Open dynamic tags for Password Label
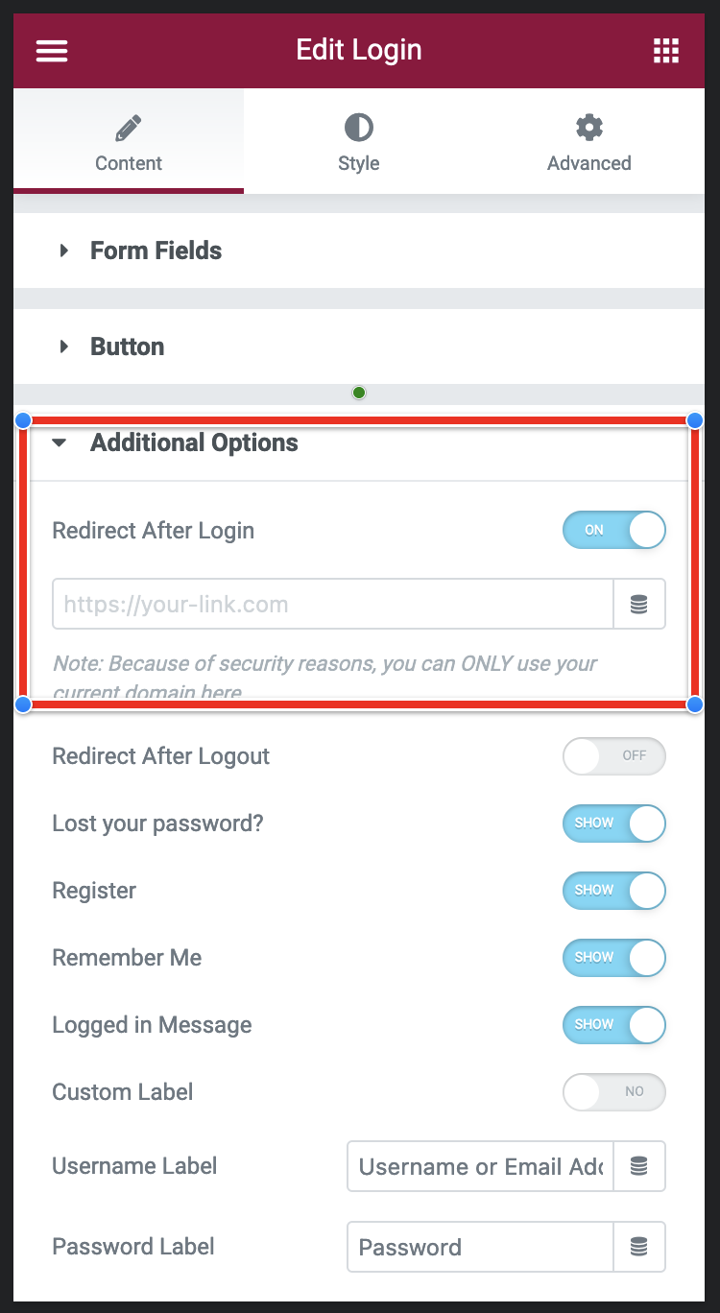 639,1247
